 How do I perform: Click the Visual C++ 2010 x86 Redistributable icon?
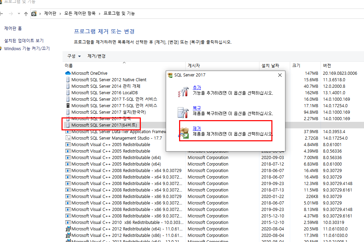(x=68, y=222)
